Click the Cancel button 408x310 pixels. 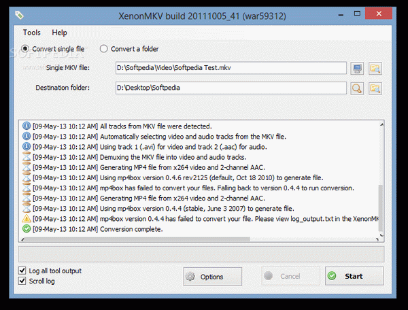click(290, 276)
